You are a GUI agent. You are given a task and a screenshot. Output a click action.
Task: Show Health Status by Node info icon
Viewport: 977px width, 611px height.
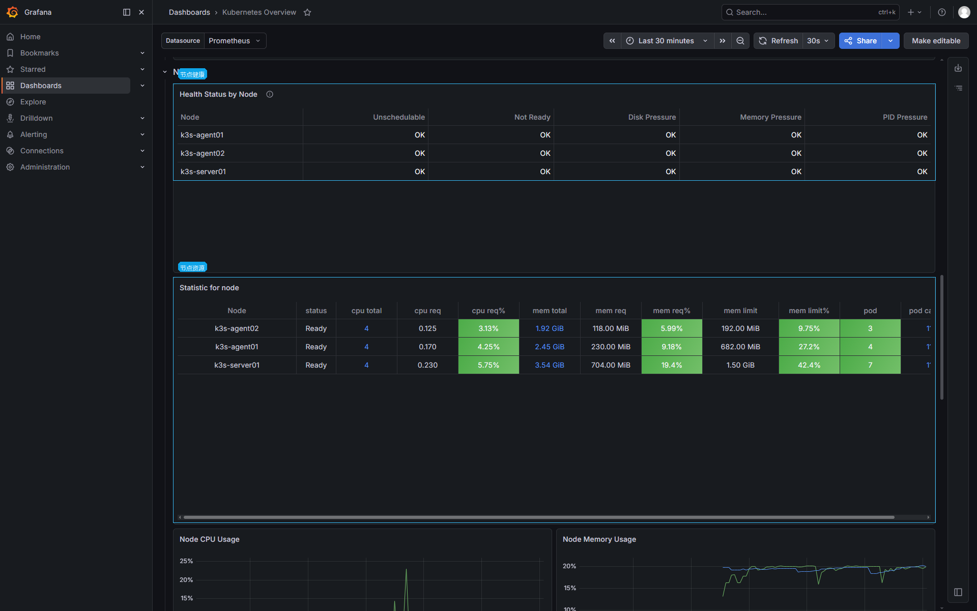(270, 94)
